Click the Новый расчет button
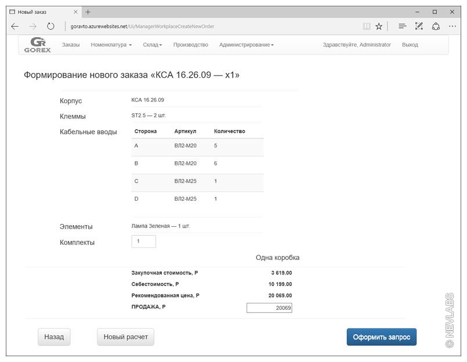 125,336
